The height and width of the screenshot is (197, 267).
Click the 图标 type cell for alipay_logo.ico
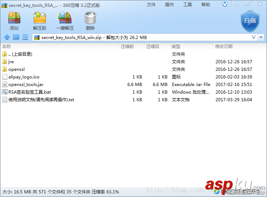point(176,77)
